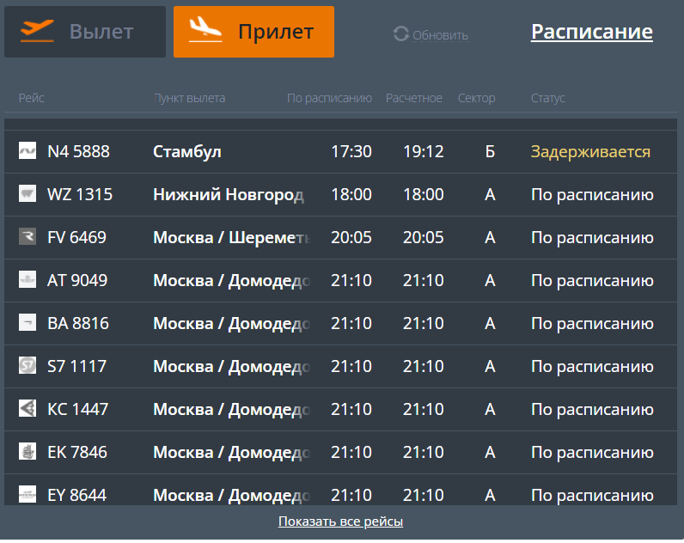Screen dimensions: 684x543
Task: Click the Москва / Шереметьево origin text
Action: pos(231,238)
